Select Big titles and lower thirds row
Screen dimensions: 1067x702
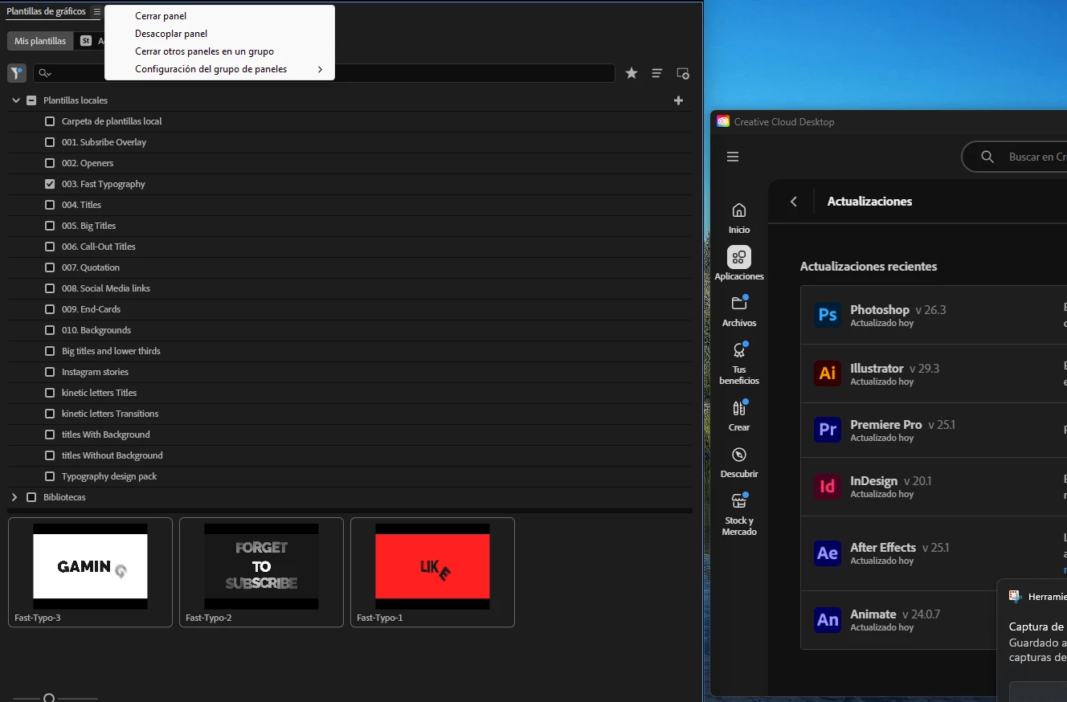point(350,351)
